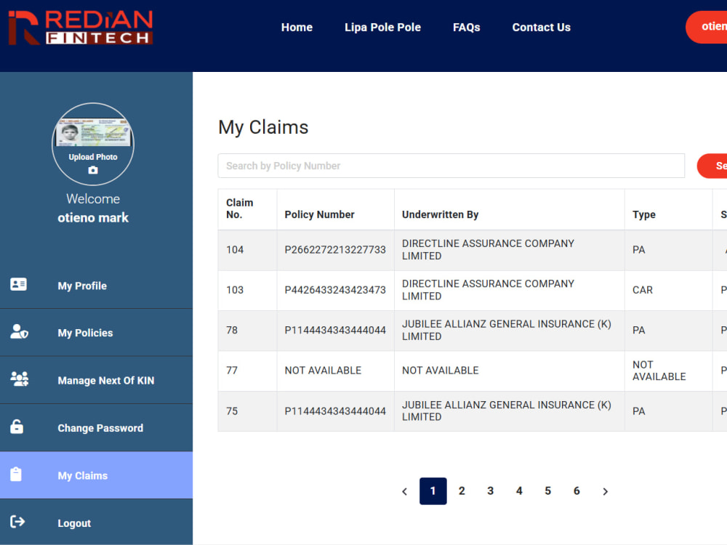Click the My Claims clipboard icon
Image resolution: width=727 pixels, height=545 pixels.
point(16,474)
